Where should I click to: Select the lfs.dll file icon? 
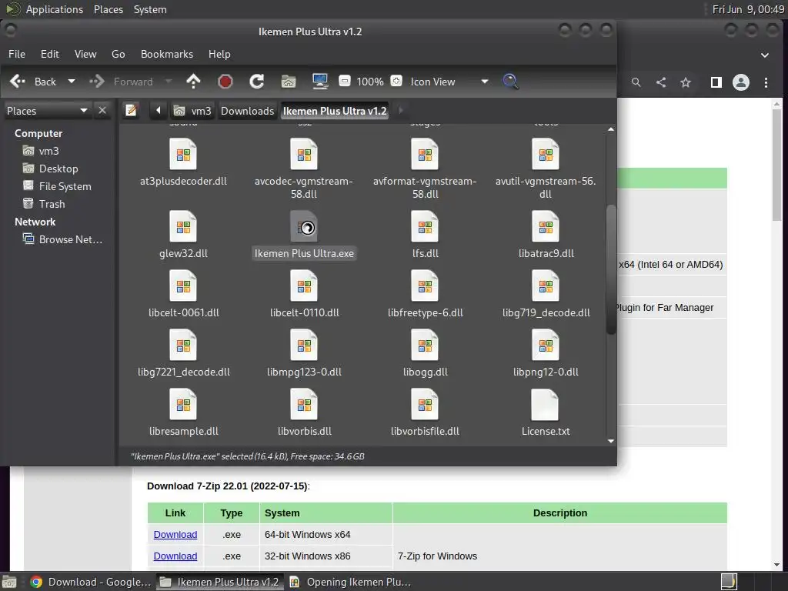pyautogui.click(x=425, y=227)
